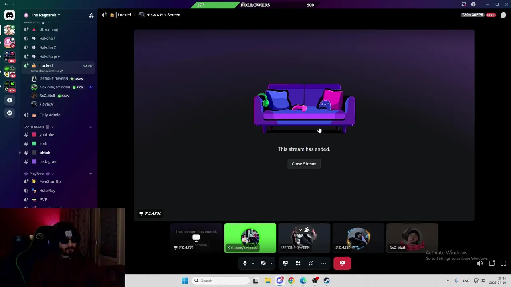Join the RolePlay voice channel
511x287 pixels.
point(58,191)
